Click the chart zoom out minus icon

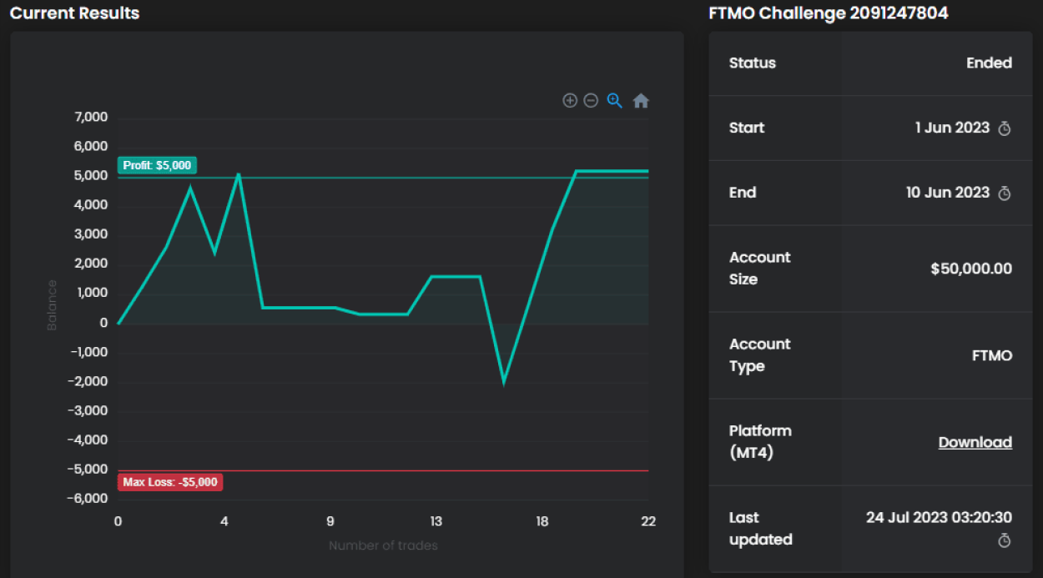[591, 101]
